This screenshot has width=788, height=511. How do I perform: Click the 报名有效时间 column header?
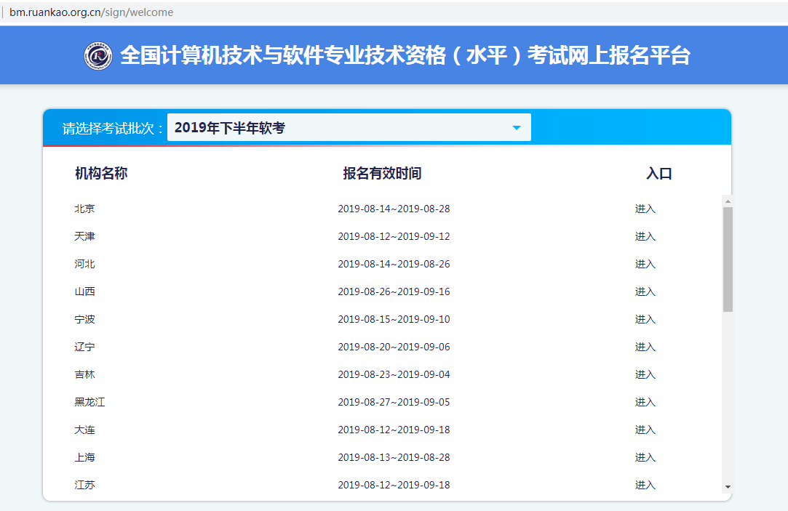click(382, 173)
